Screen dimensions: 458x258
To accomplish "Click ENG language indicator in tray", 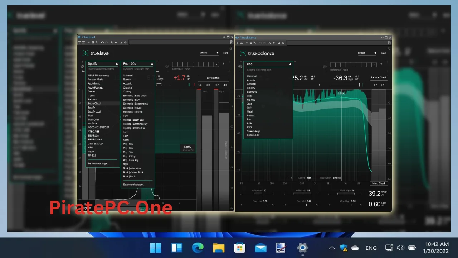I will click(371, 248).
